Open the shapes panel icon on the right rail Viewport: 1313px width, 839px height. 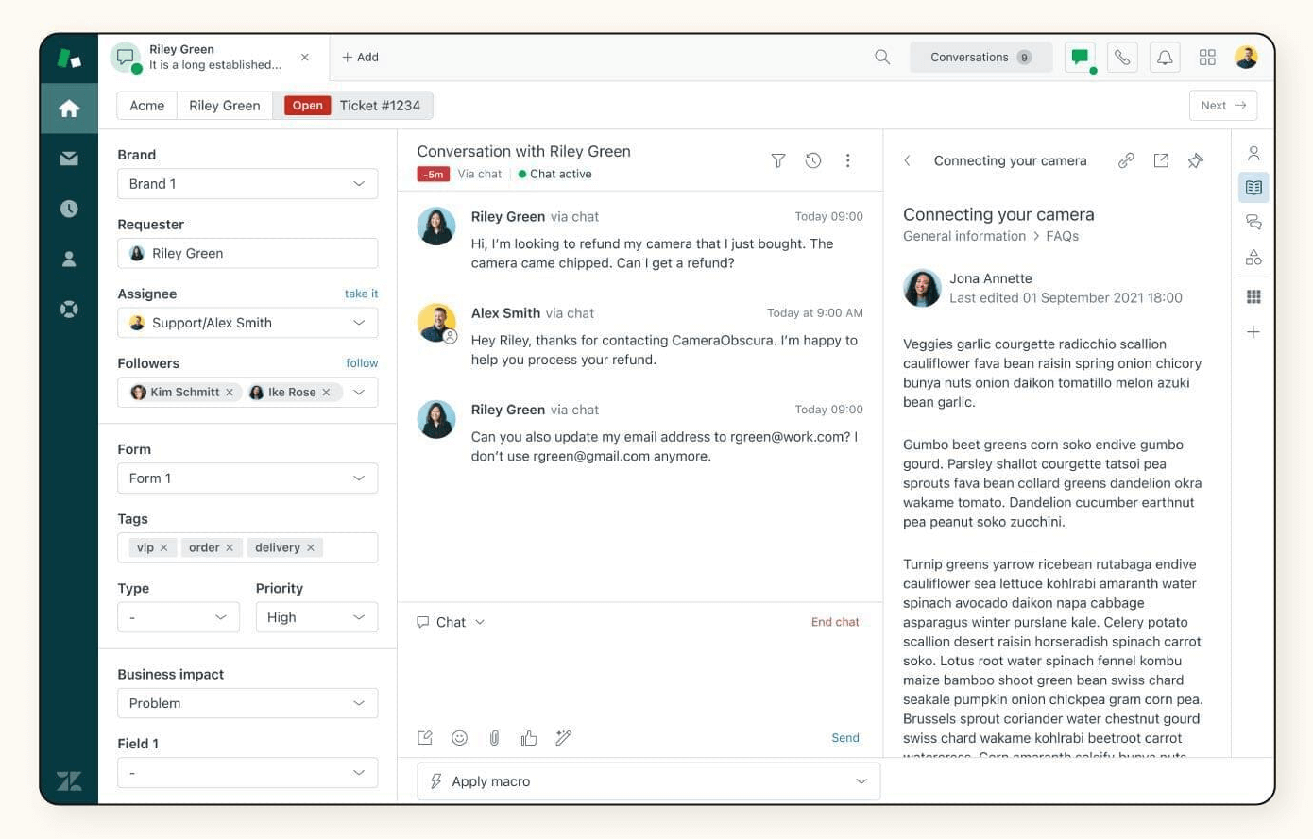tap(1253, 257)
